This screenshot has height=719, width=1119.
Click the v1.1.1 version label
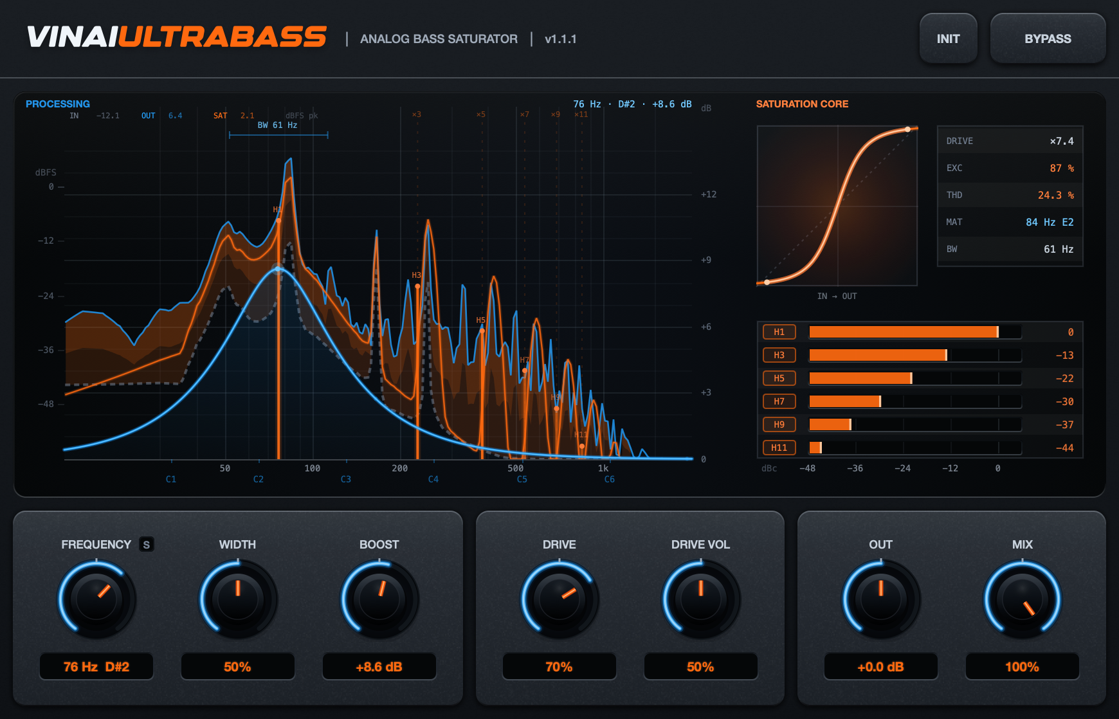click(561, 39)
